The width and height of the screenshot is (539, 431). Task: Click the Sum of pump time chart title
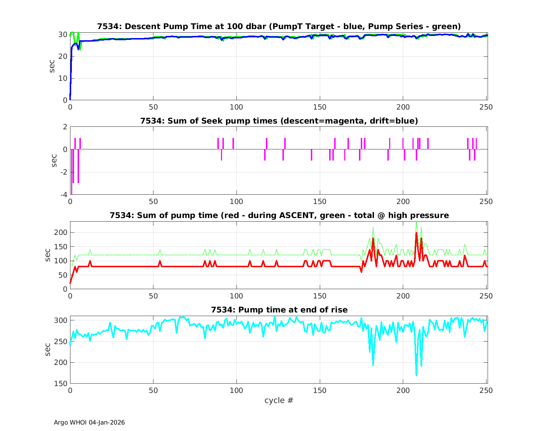pos(279,215)
